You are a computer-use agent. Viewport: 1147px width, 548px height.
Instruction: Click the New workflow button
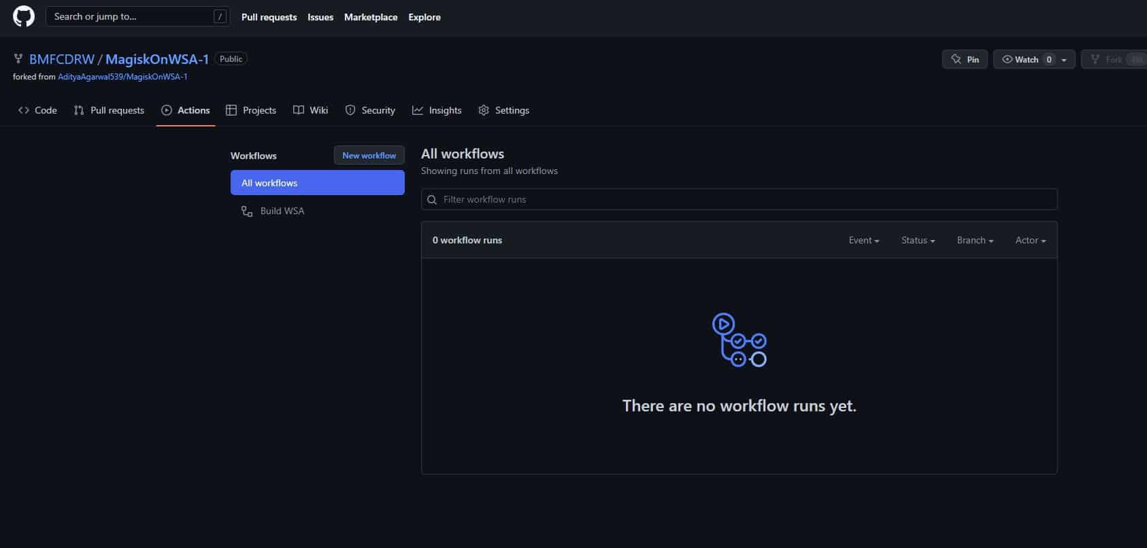369,156
